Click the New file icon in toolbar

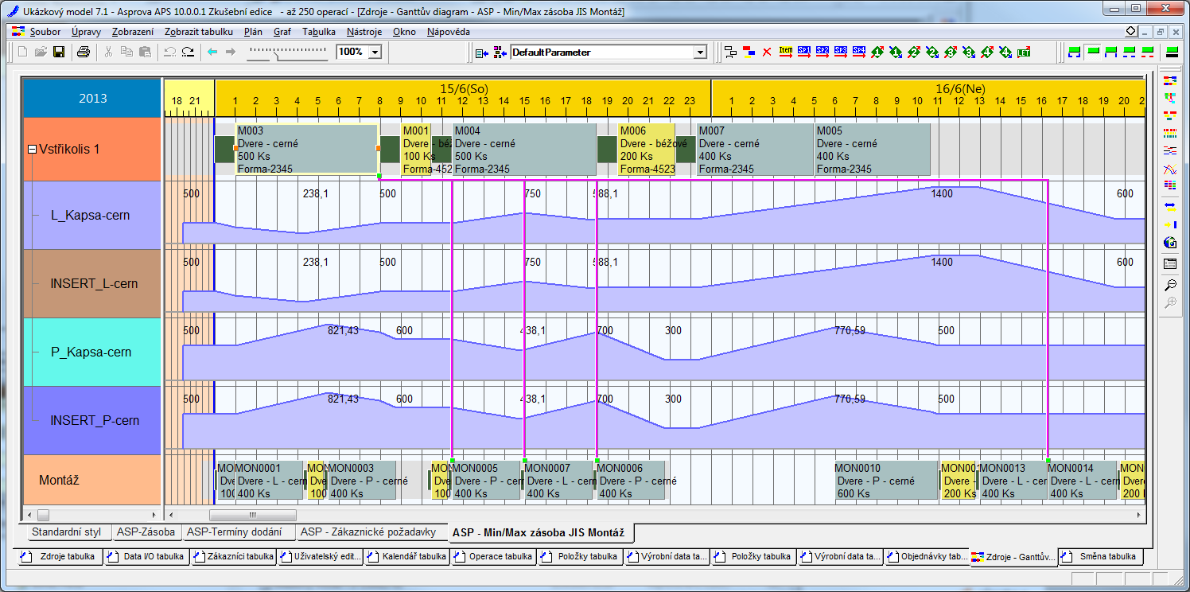[22, 52]
